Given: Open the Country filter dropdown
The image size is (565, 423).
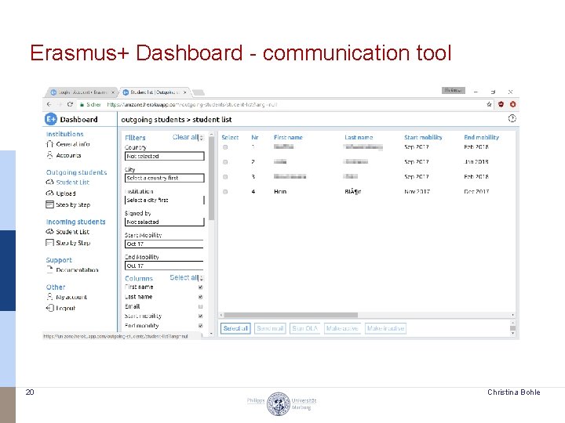Looking at the screenshot, I should click(x=165, y=156).
